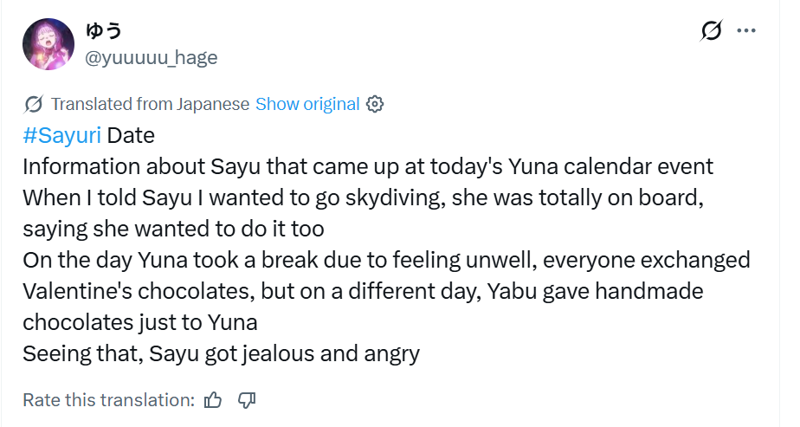Click the "Rate this translation:" text
This screenshot has height=427, width=800.
coord(109,400)
